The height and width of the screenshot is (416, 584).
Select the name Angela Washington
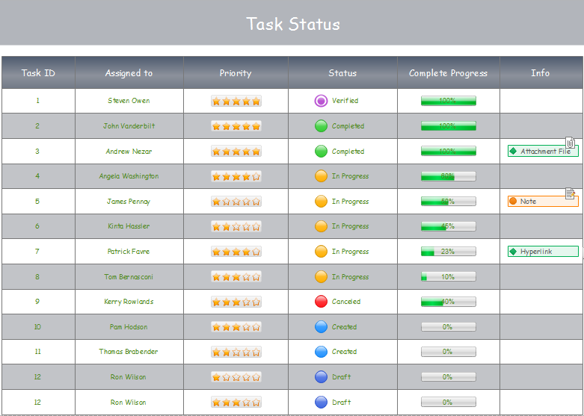coord(129,176)
